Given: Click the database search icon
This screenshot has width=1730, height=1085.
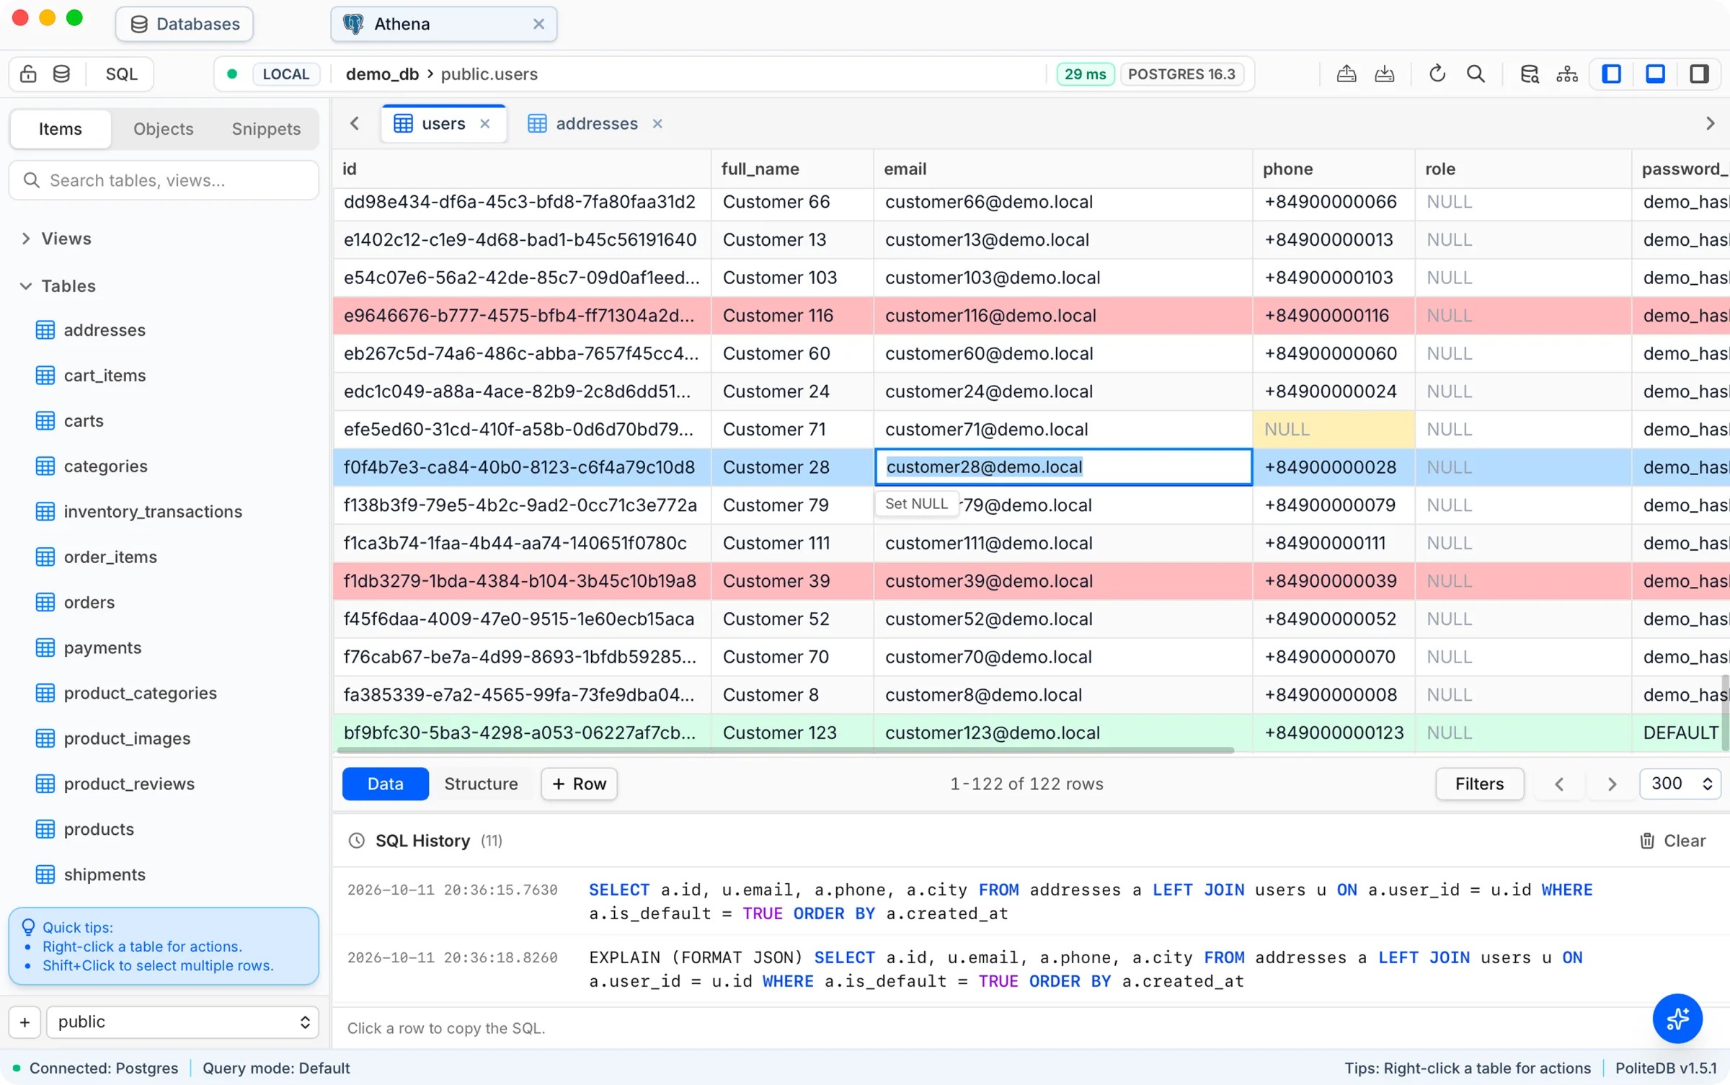Looking at the screenshot, I should [x=1529, y=74].
